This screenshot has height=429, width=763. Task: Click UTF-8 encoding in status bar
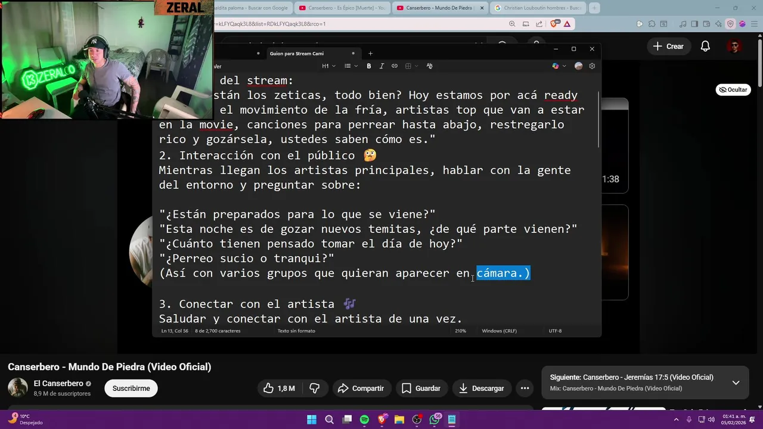(555, 331)
